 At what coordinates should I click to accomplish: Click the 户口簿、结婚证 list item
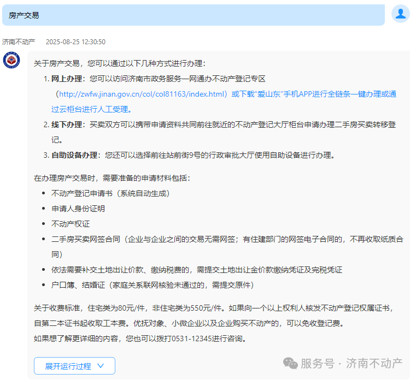click(153, 285)
